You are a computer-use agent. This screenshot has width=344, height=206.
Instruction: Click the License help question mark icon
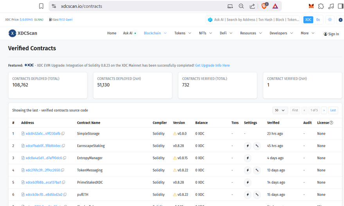pos(331,123)
